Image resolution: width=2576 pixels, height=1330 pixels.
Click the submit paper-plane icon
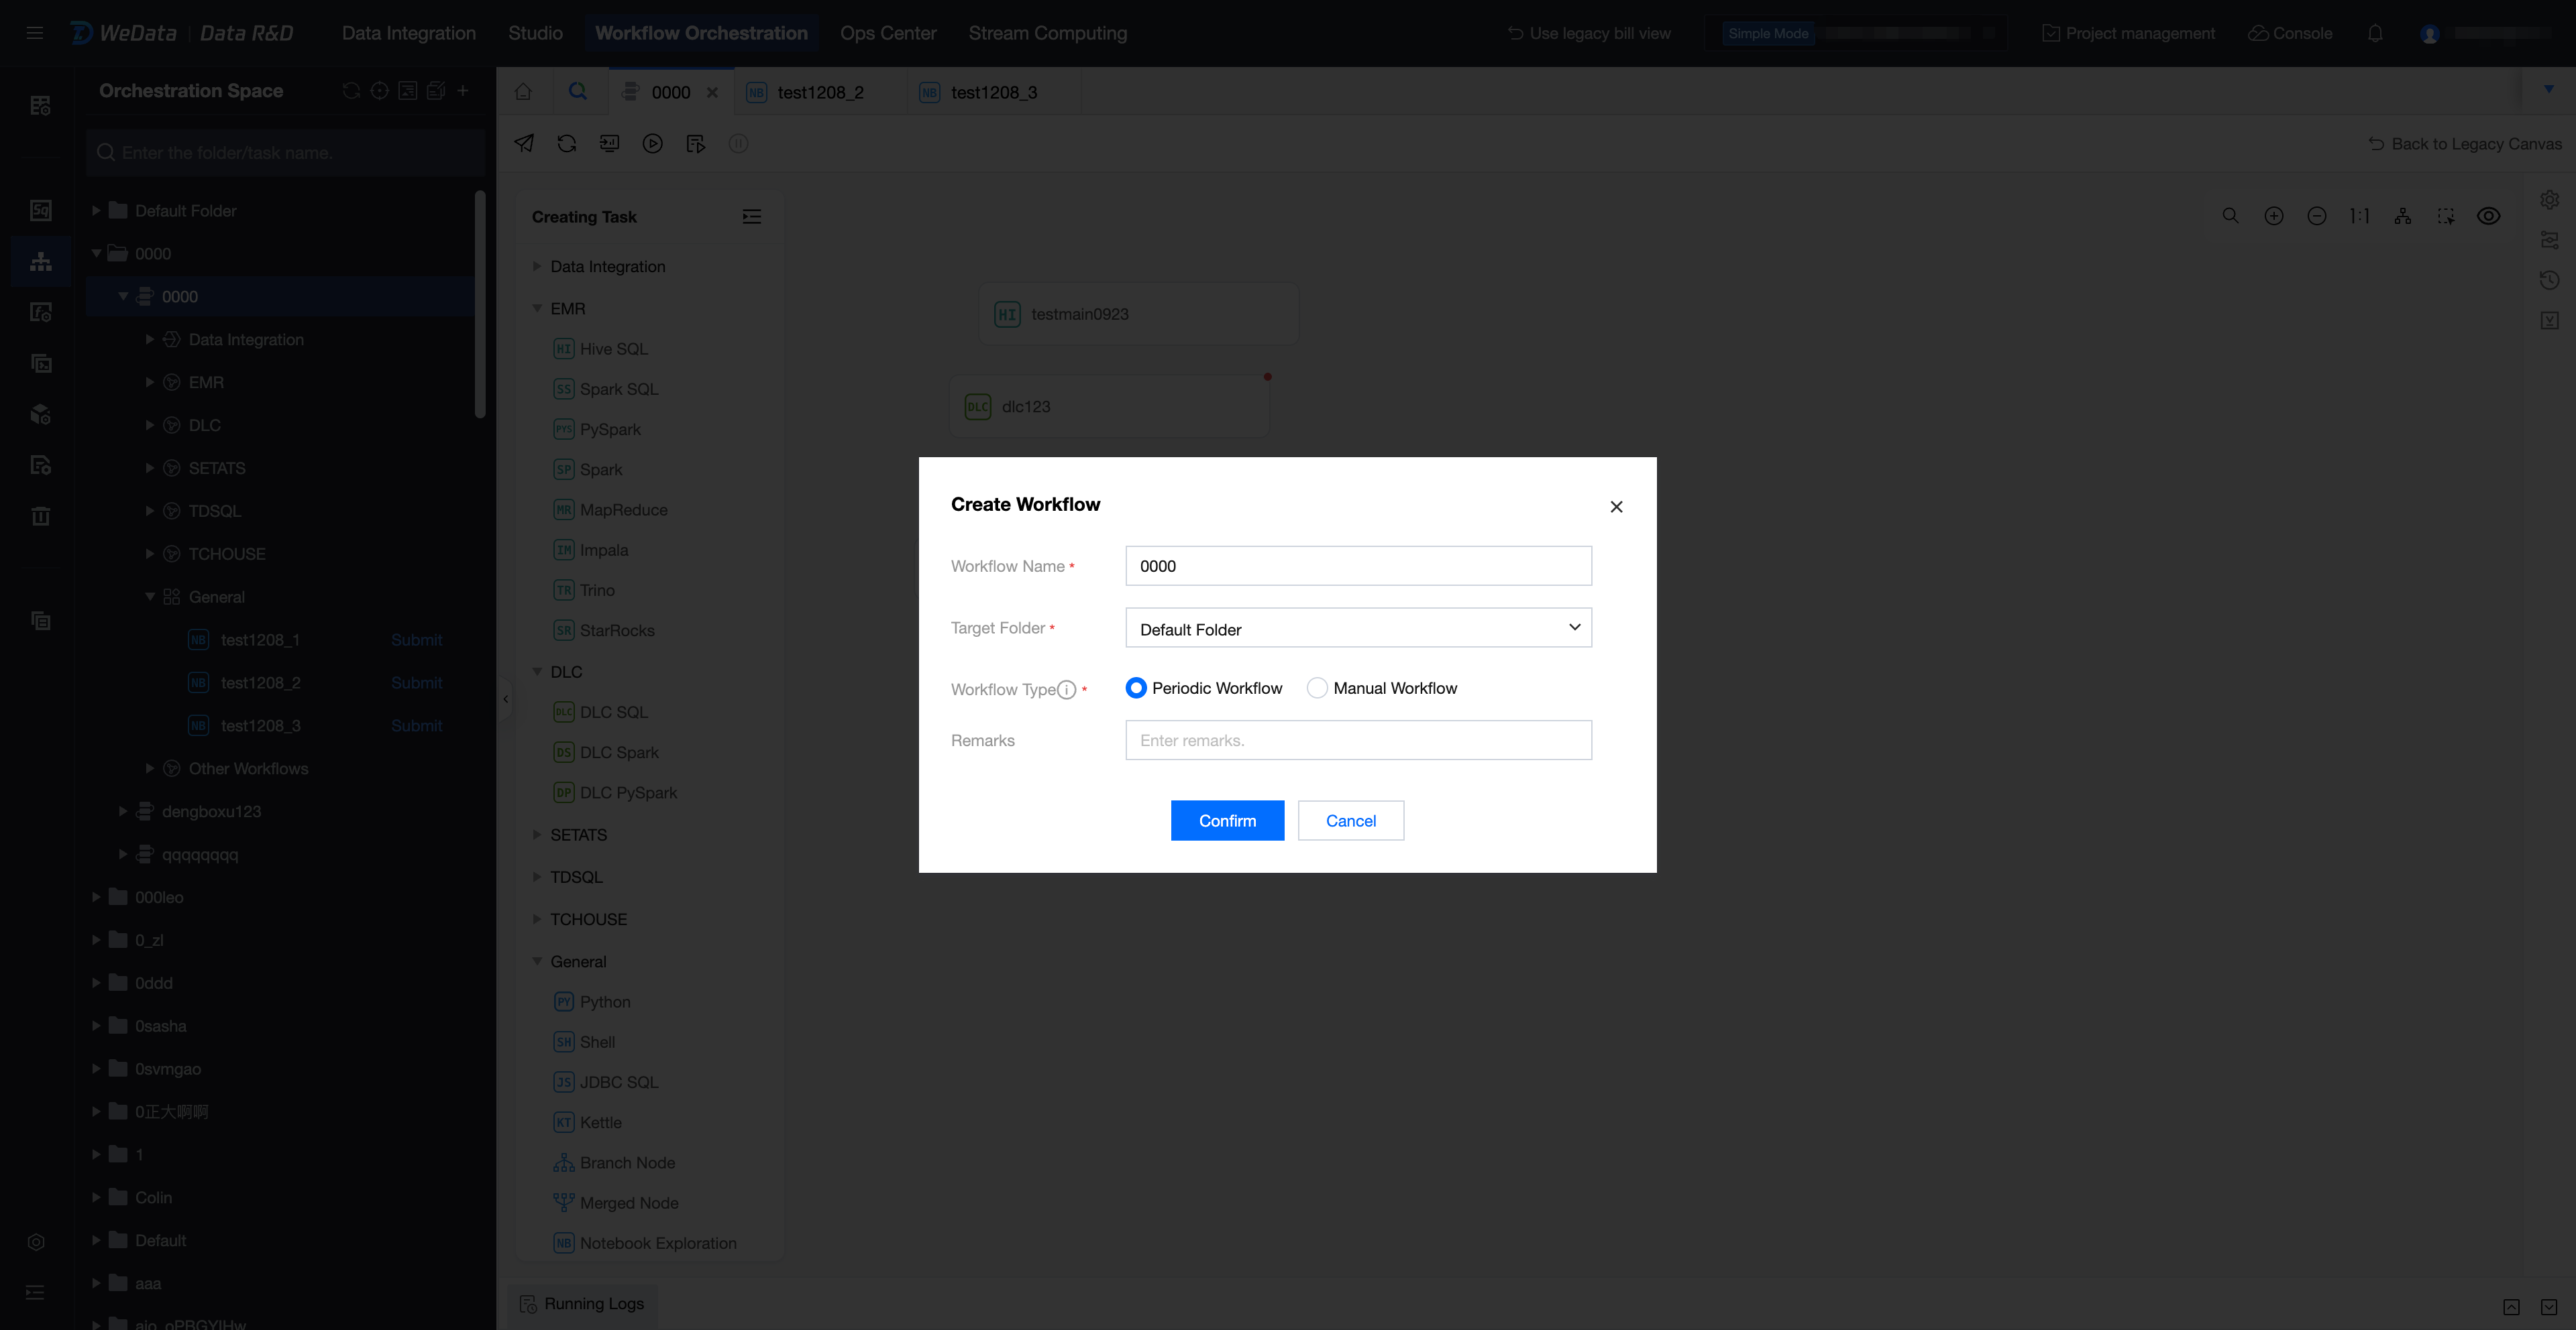[524, 144]
